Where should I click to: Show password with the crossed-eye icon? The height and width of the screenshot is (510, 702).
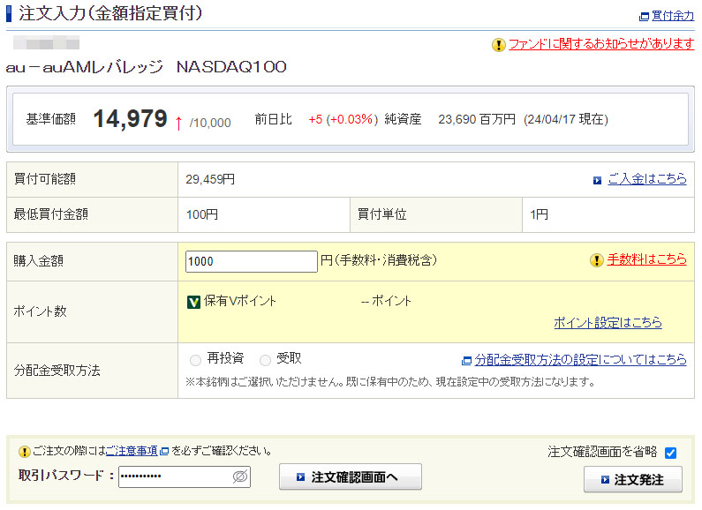point(239,476)
